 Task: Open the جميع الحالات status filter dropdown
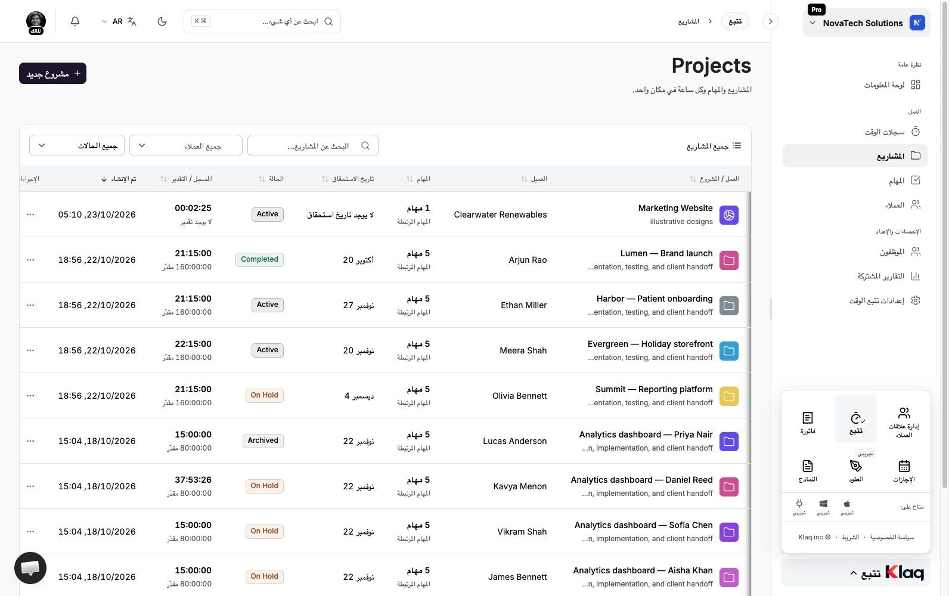(x=77, y=145)
